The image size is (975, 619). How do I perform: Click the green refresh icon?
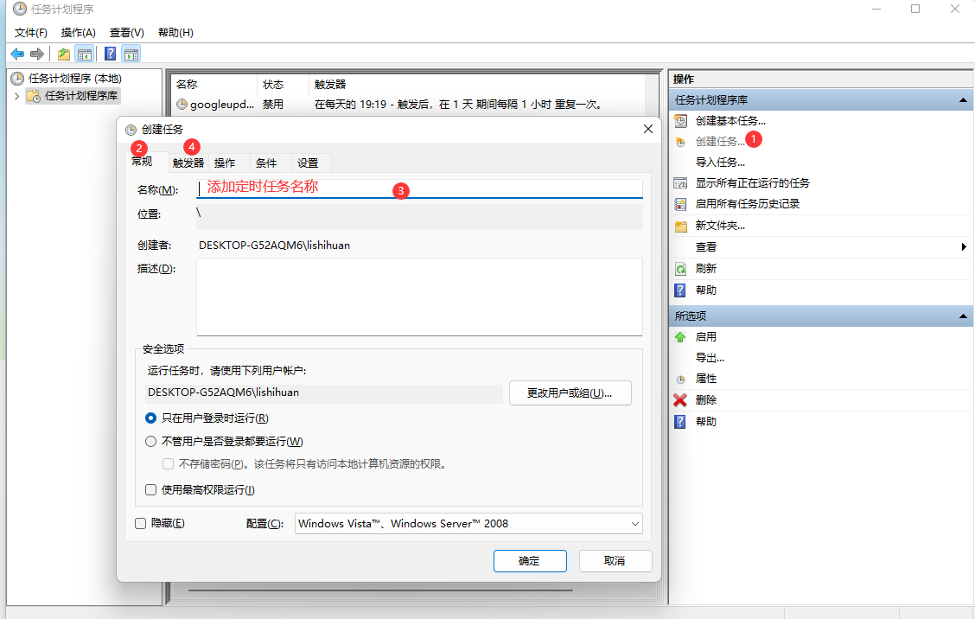point(680,269)
